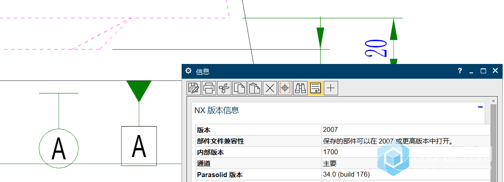Click the Save As icon in 信息 toolbar

[x=194, y=88]
